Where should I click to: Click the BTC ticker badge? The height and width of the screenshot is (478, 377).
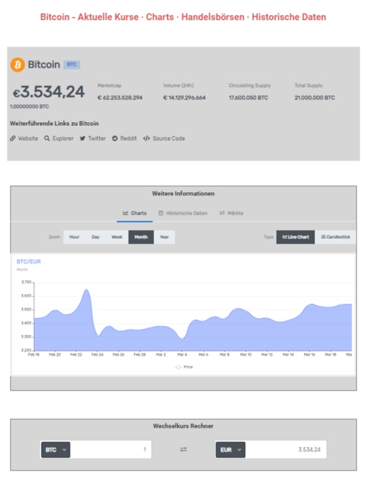(x=72, y=64)
